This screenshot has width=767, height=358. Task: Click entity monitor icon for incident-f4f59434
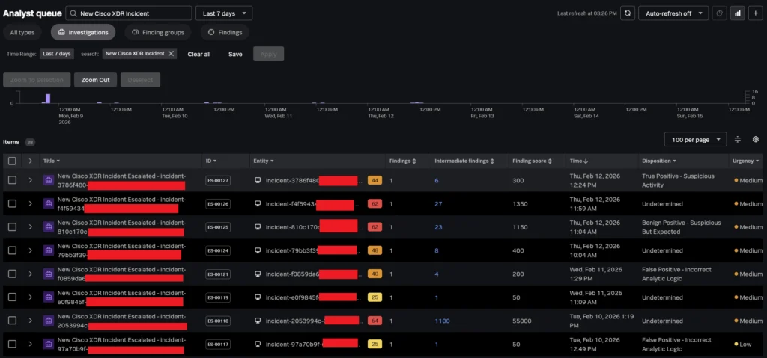[x=258, y=204]
